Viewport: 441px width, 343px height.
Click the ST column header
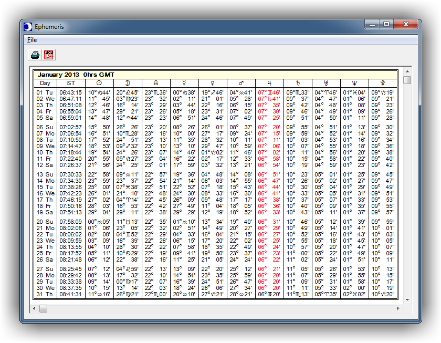click(x=71, y=83)
